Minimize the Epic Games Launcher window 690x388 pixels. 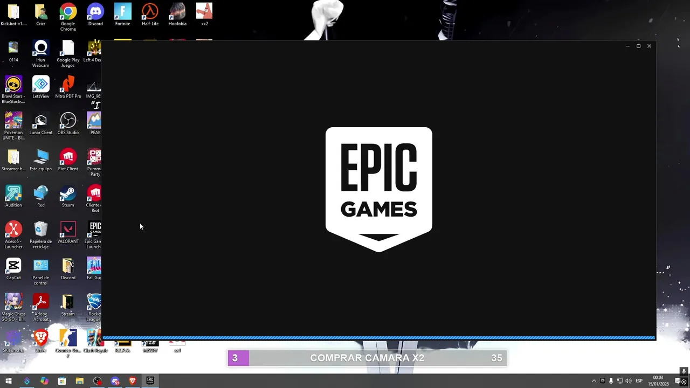[x=627, y=46]
